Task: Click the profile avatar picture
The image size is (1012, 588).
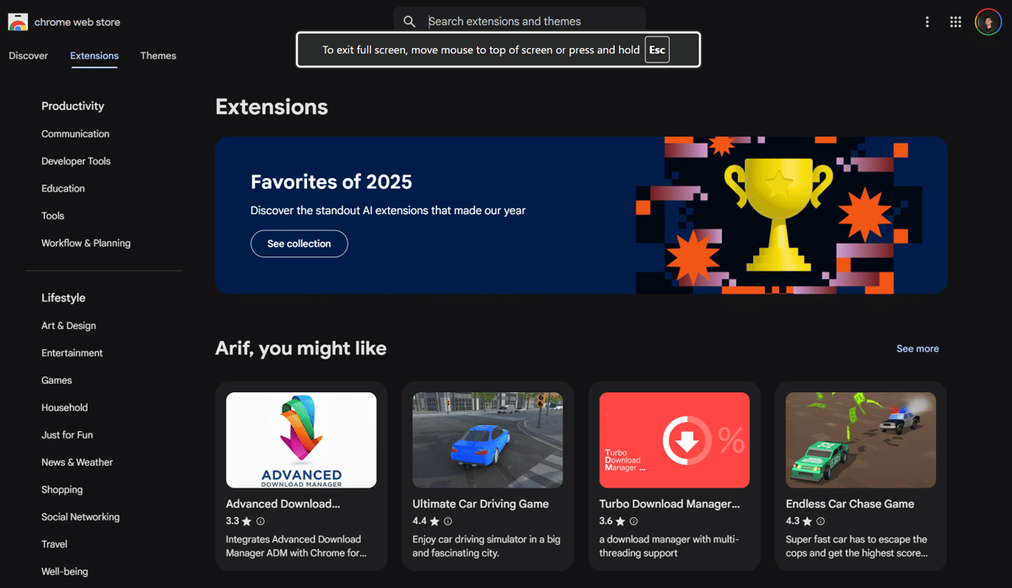Action: click(x=988, y=21)
